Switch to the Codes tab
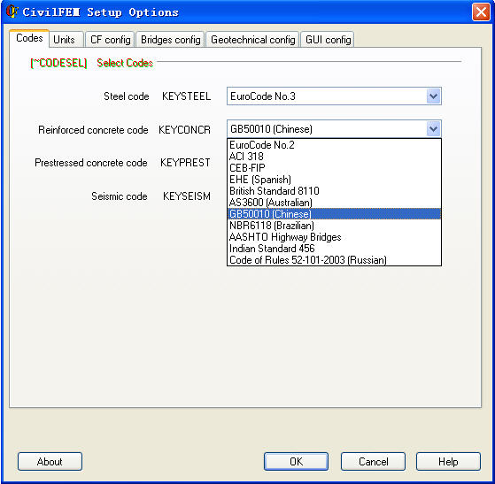This screenshot has height=484, width=495. click(29, 38)
